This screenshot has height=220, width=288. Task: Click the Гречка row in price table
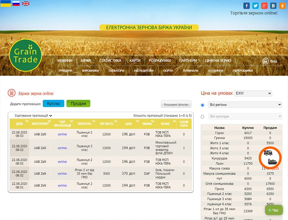[x=242, y=138]
